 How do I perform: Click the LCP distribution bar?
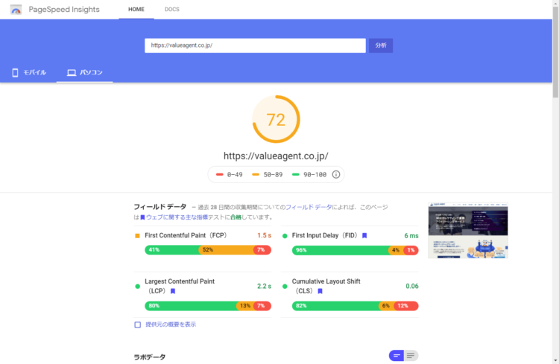pos(208,306)
